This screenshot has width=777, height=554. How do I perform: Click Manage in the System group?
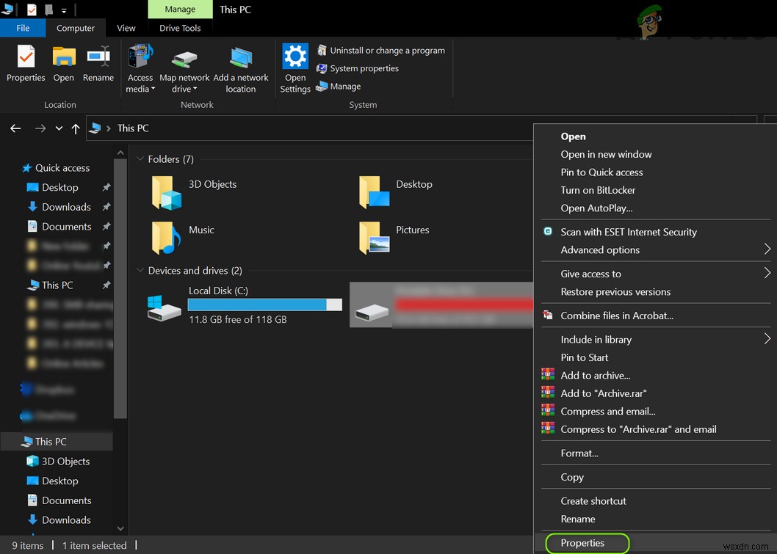coord(339,86)
